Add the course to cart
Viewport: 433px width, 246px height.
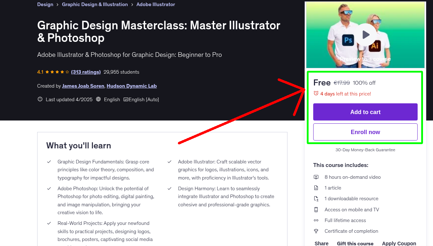(365, 112)
